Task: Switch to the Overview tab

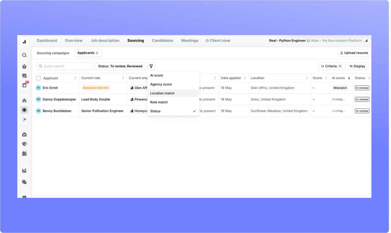Action: pyautogui.click(x=74, y=40)
